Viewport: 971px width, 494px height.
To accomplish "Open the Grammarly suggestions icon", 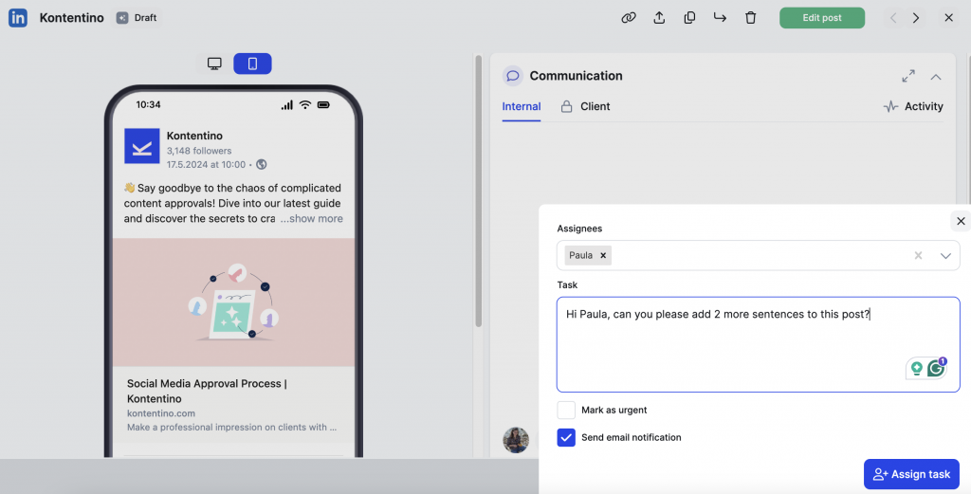I will tap(936, 368).
